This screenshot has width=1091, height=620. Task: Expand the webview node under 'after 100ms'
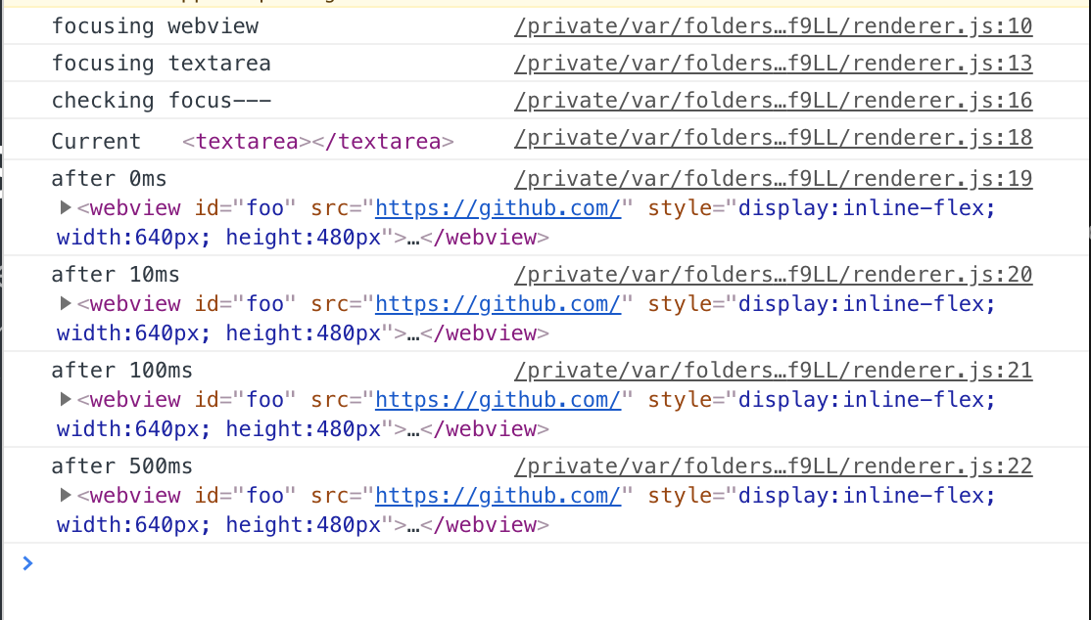66,399
